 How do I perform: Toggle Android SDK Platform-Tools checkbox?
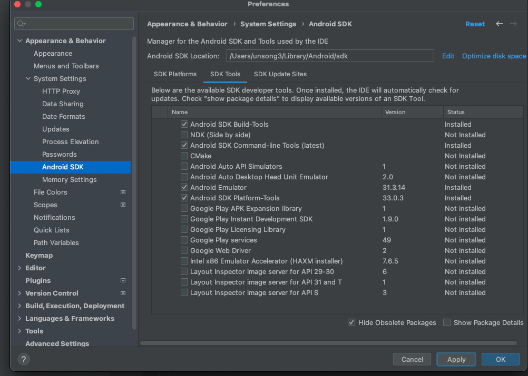coord(184,198)
